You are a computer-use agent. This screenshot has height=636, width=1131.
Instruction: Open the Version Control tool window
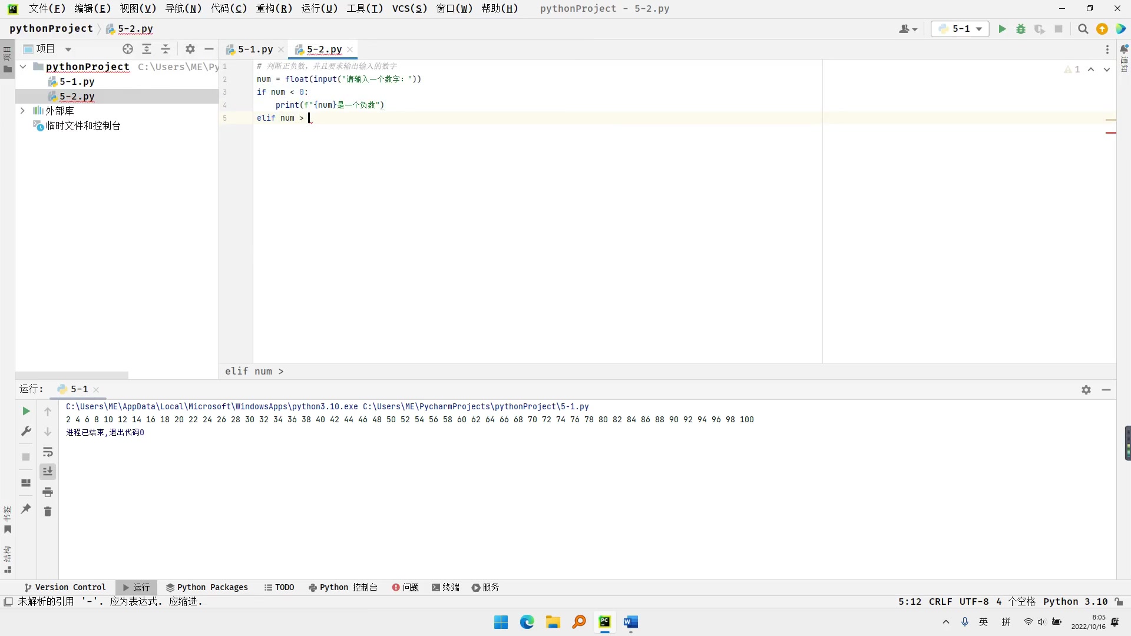point(65,587)
